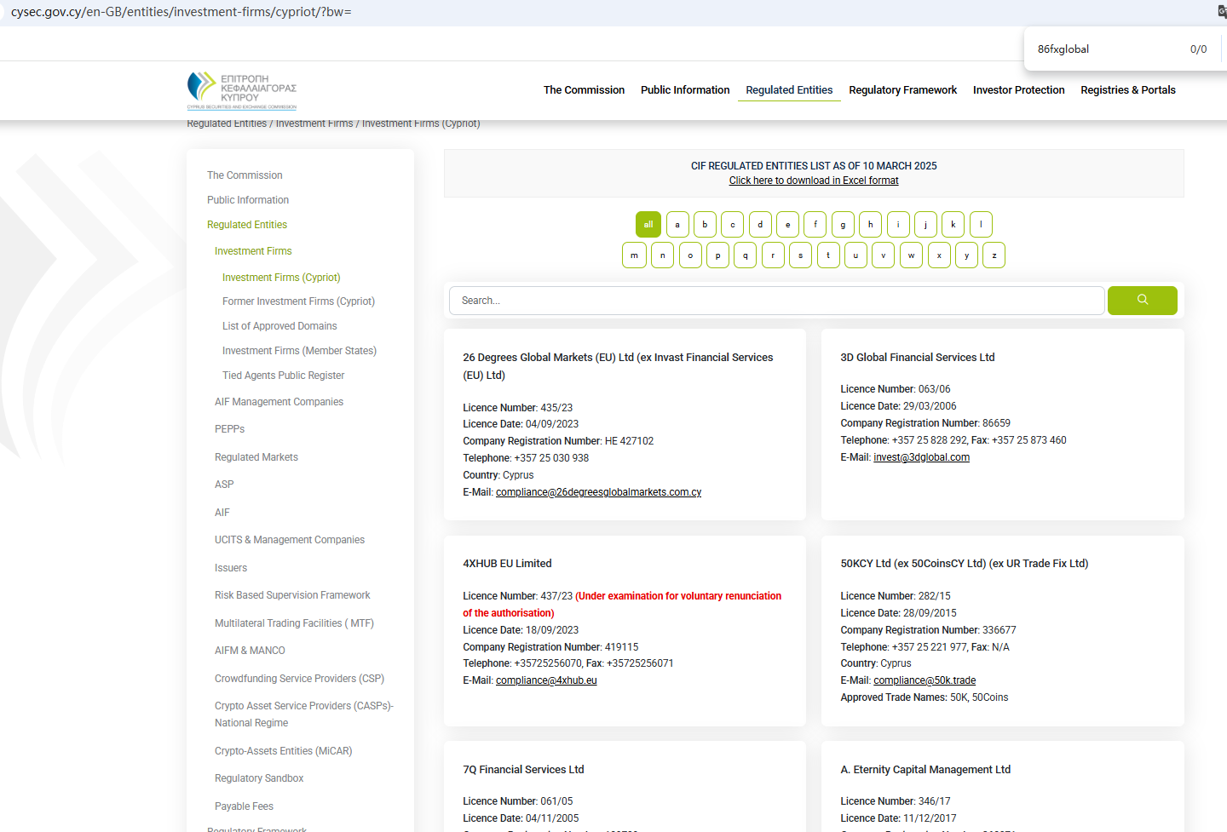Expand Investment Firms in the sidebar

coord(253,251)
